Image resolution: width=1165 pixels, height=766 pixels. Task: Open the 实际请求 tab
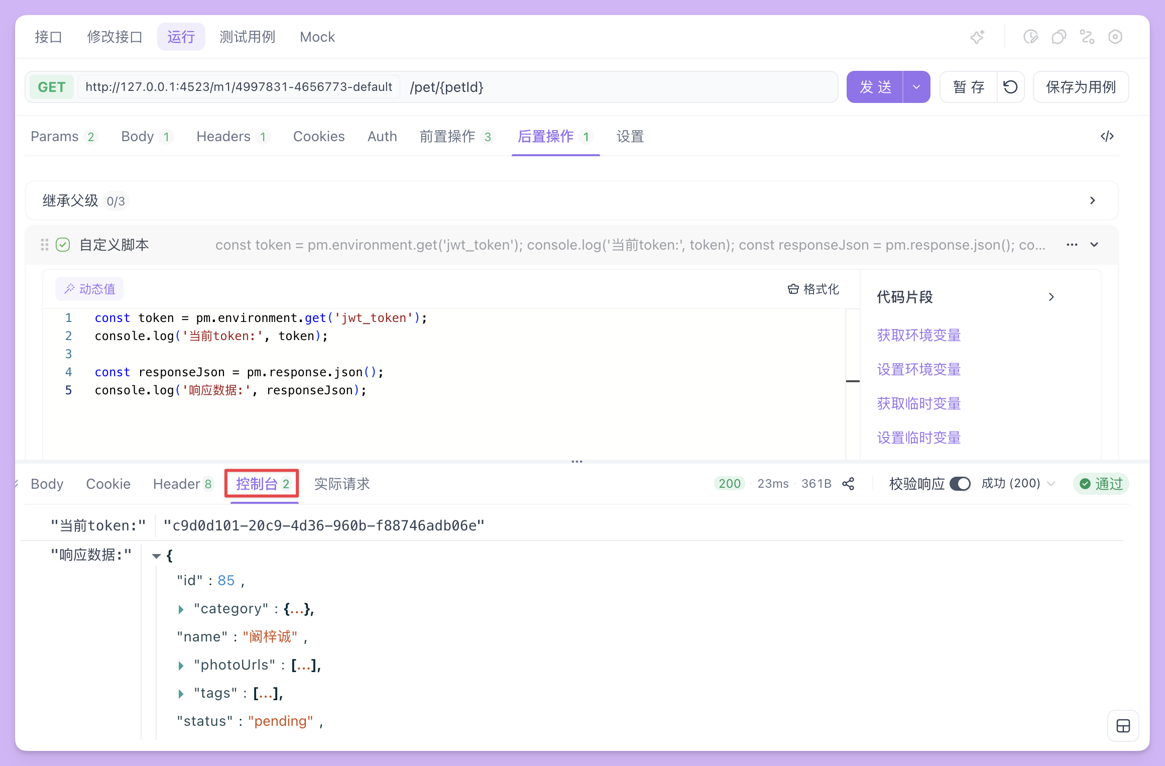pos(341,484)
